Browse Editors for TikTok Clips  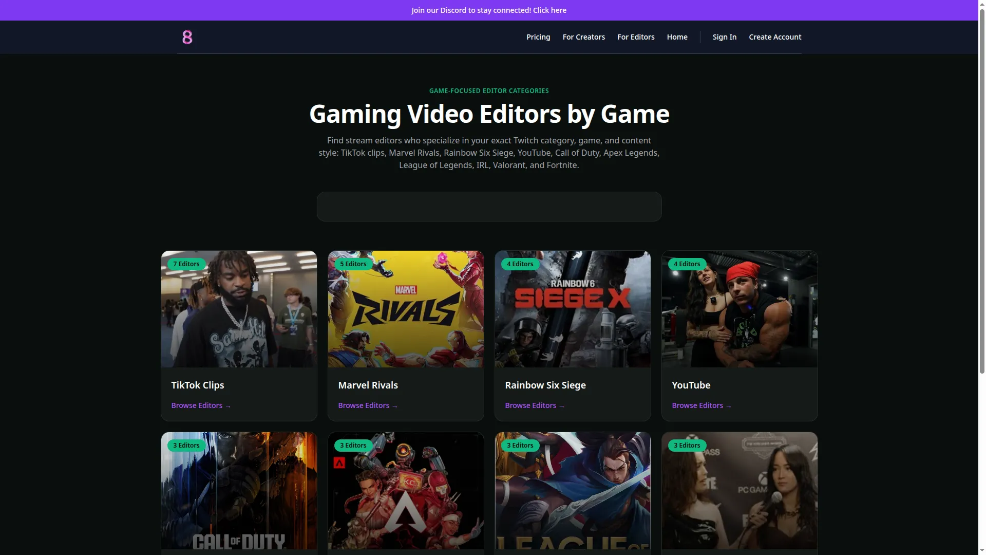pos(201,405)
